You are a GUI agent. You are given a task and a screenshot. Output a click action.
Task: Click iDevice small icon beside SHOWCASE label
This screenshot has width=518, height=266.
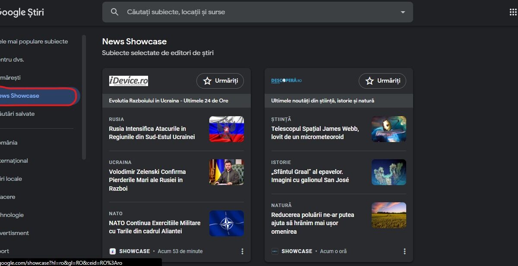click(x=113, y=251)
